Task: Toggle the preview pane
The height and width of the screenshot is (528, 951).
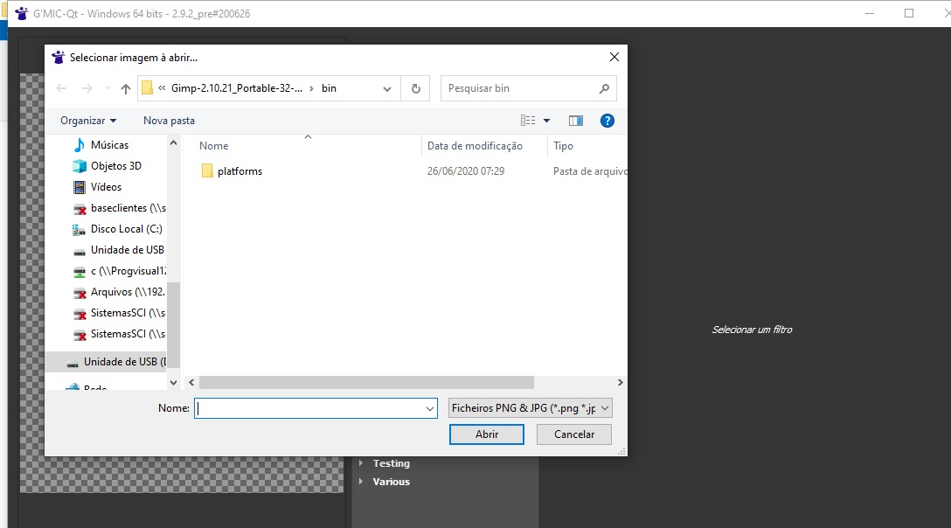Action: click(x=575, y=121)
